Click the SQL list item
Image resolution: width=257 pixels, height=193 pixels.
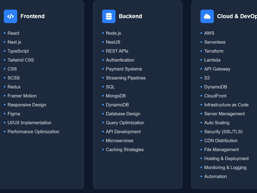click(x=110, y=87)
